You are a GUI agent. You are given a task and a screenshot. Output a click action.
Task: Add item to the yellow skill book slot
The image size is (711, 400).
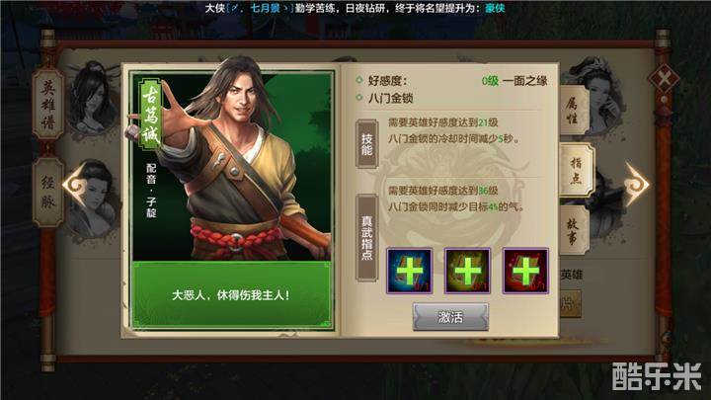click(x=467, y=271)
